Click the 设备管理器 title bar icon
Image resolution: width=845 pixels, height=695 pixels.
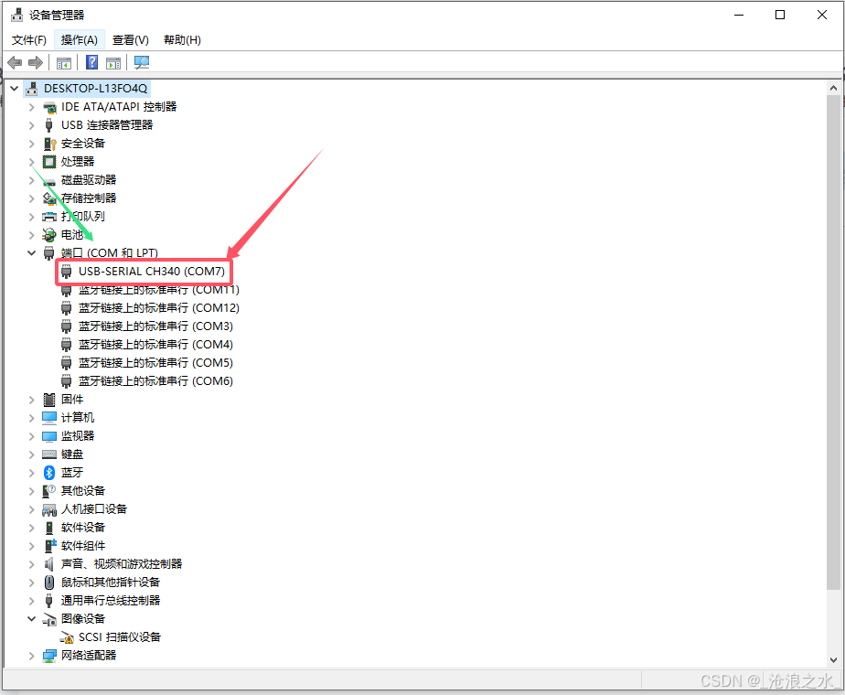tap(17, 15)
